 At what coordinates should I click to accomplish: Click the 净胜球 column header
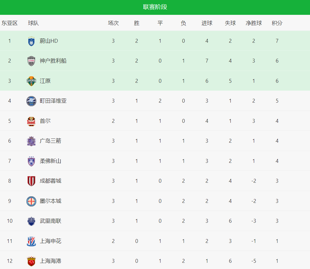(254, 23)
